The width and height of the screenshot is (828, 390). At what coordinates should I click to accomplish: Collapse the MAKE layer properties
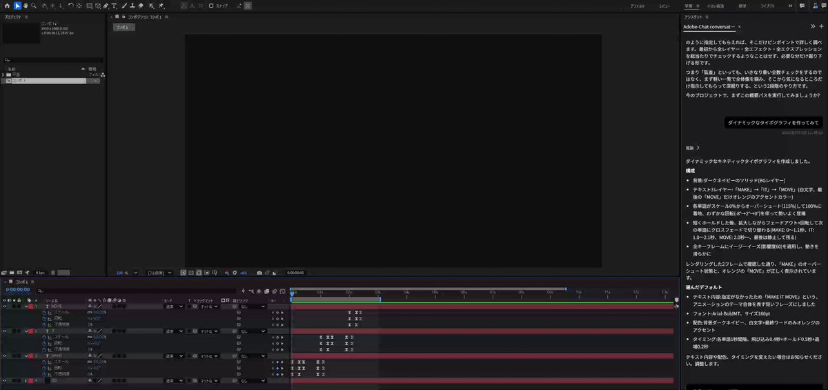coord(26,355)
